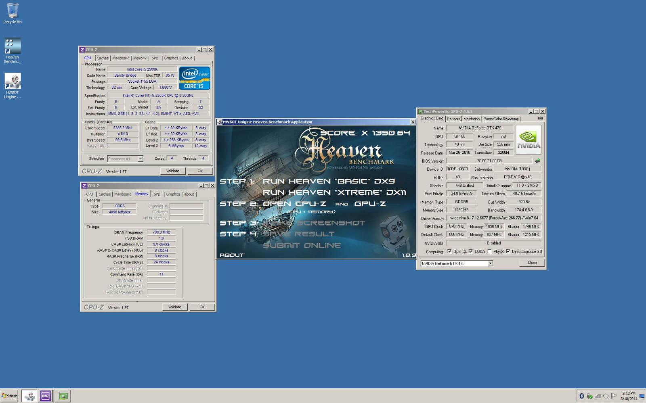
Task: Click Submit Online in Heaven app
Action: 302,245
